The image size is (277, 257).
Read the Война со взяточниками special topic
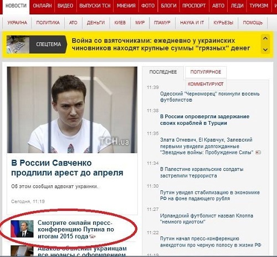[x=161, y=44]
